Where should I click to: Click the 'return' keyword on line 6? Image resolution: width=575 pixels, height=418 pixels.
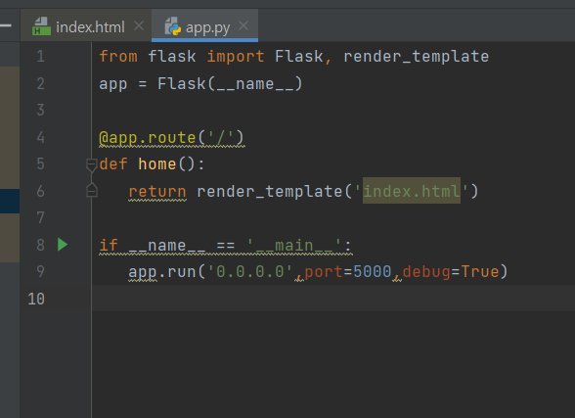click(x=157, y=192)
